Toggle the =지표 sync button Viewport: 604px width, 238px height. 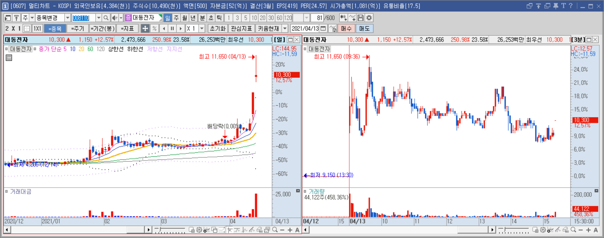(x=127, y=28)
